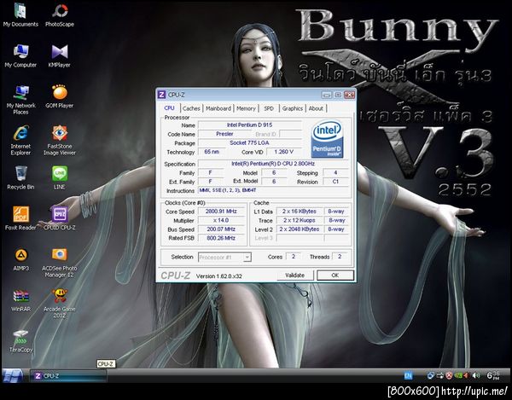Click the Validate button
This screenshot has height=400, width=512.
(x=295, y=275)
